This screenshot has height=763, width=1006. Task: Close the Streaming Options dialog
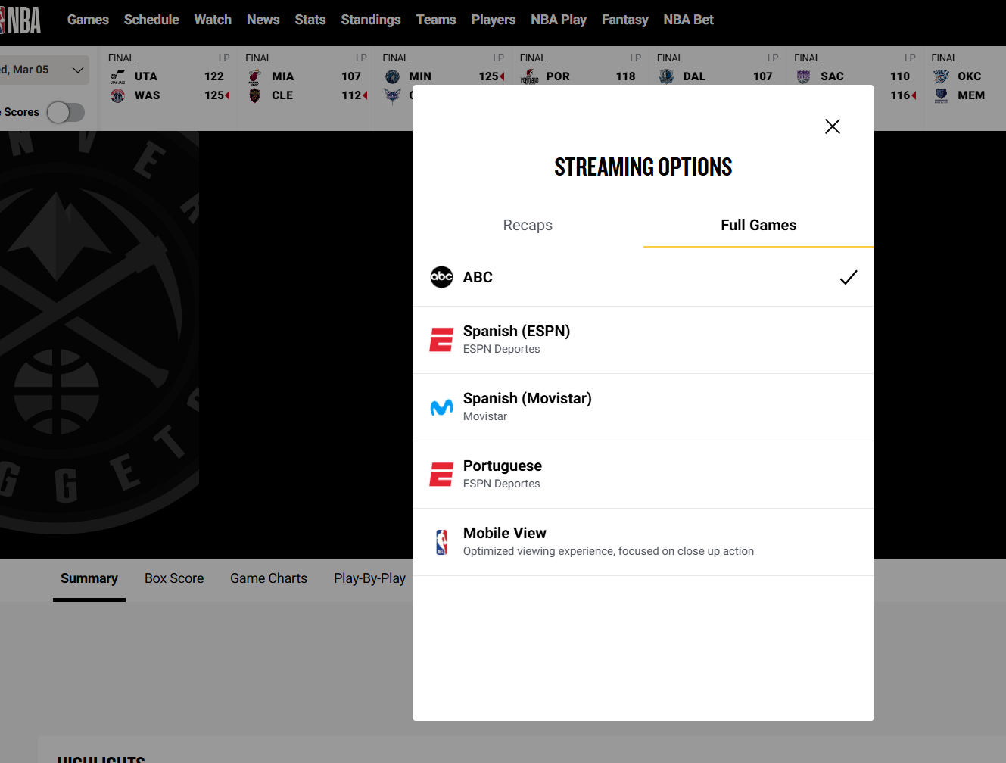(x=832, y=126)
